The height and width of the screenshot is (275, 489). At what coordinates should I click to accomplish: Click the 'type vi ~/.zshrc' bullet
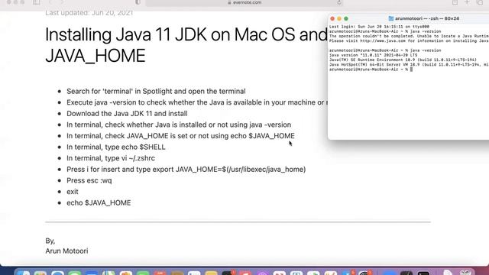point(111,158)
